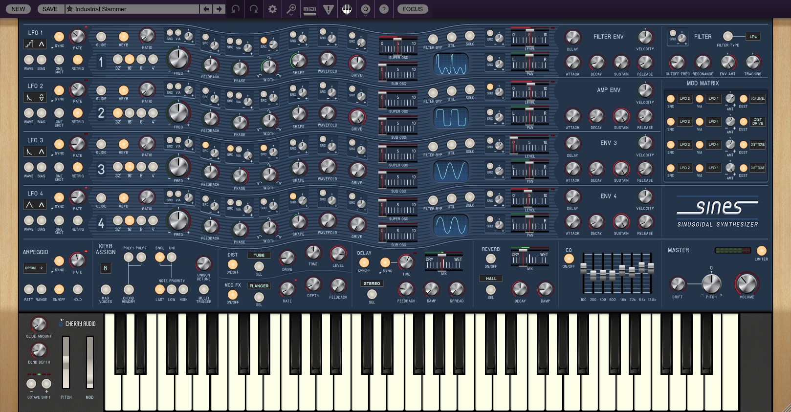
Task: Open the VCA Level destination selector
Action: point(758,98)
